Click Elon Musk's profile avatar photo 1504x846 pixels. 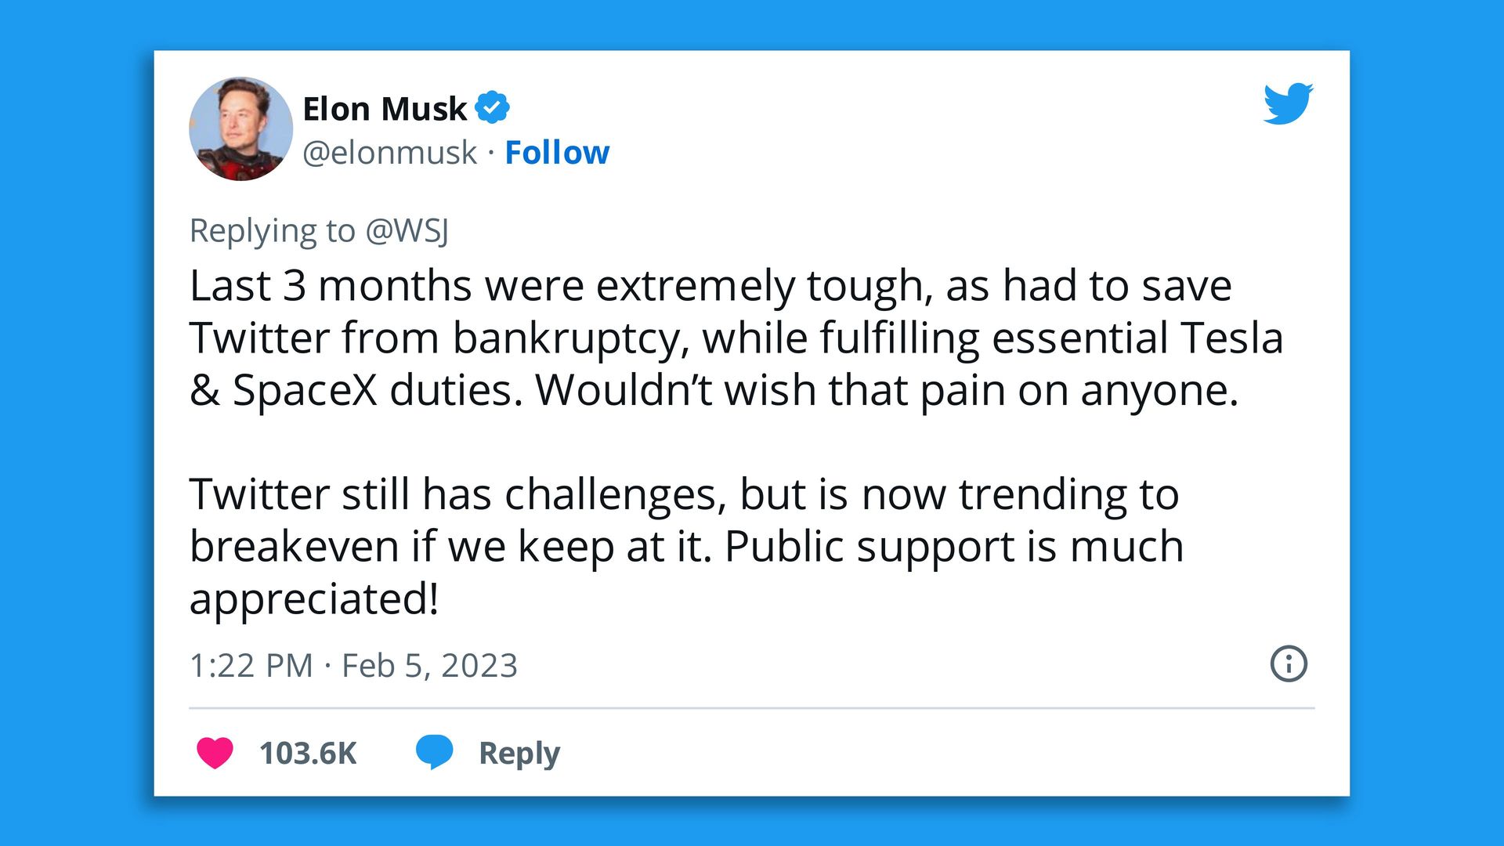pos(240,128)
